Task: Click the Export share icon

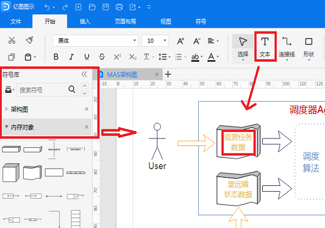Action: (x=133, y=7)
